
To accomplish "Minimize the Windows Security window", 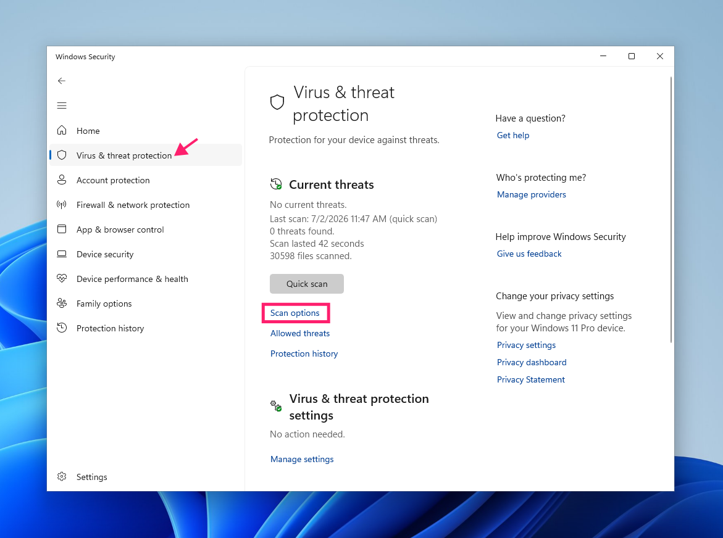I will 603,56.
